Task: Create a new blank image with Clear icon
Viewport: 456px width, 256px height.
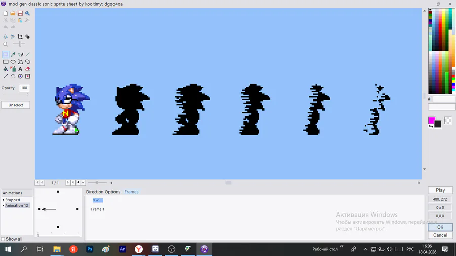Action: pos(6,13)
